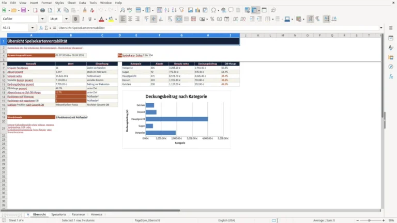The image size is (397, 223).
Task: Switch to the Parameter sheet tab
Action: point(78,214)
